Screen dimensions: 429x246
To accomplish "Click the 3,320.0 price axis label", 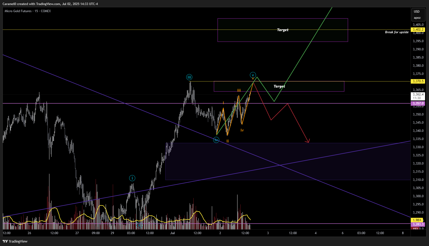I will [418, 163].
